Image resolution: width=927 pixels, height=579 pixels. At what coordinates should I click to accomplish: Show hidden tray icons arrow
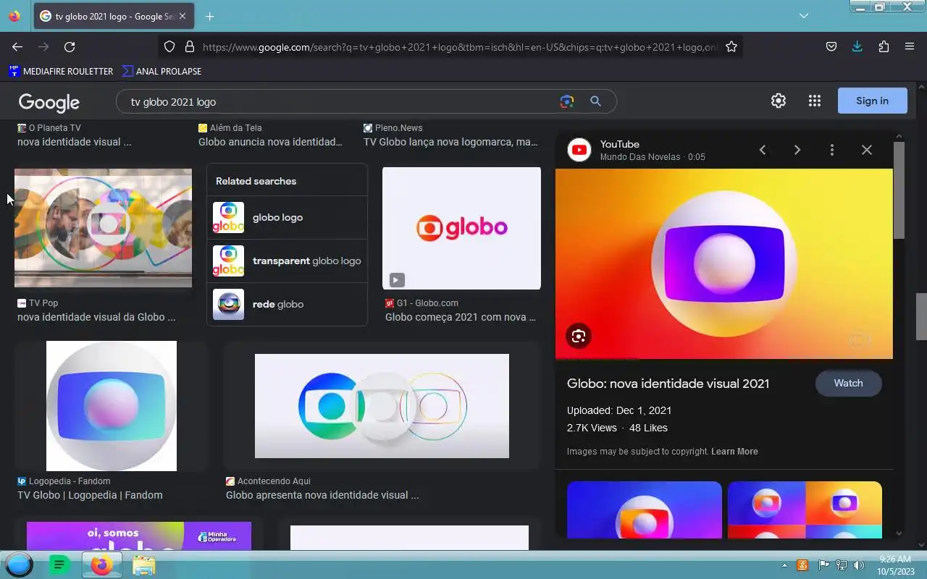click(x=784, y=565)
